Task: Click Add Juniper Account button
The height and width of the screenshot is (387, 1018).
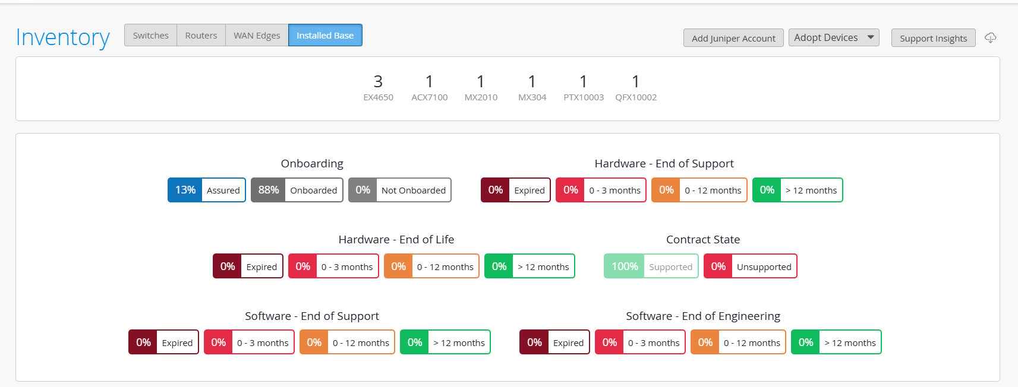Action: (x=733, y=38)
